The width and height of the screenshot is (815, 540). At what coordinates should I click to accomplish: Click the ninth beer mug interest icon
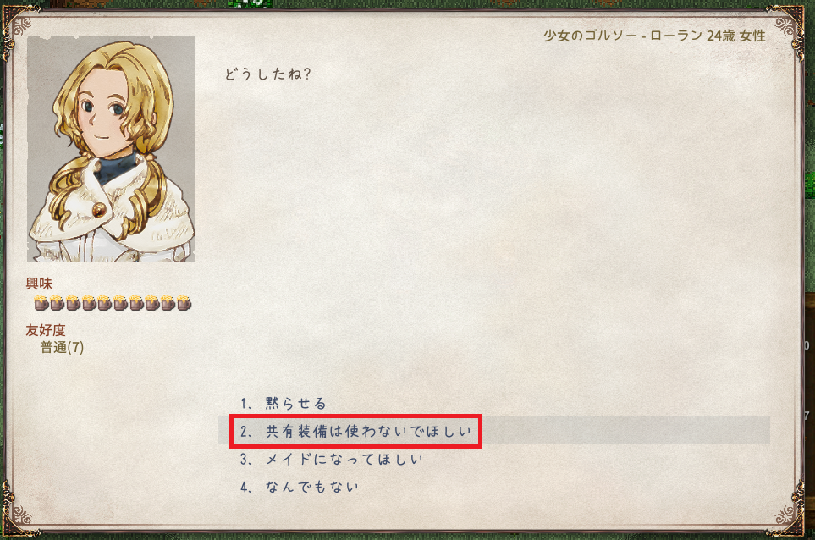coord(168,302)
